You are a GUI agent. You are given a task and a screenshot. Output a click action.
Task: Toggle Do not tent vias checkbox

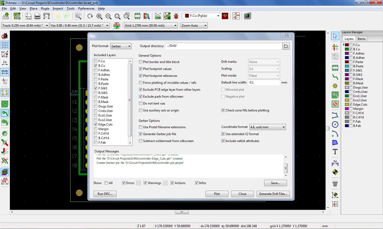point(141,103)
